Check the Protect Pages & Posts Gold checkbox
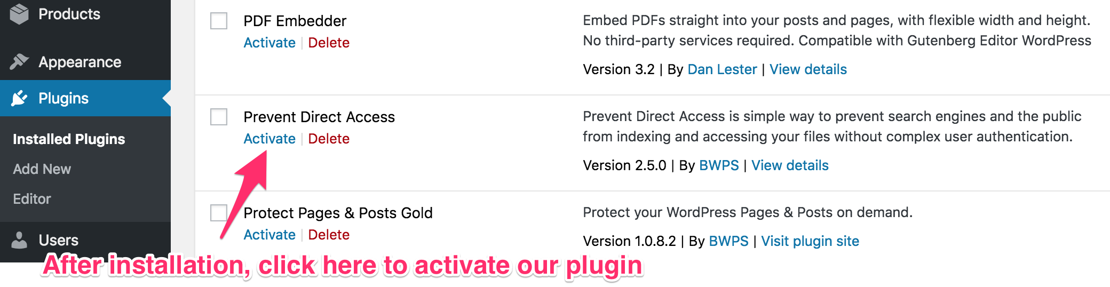Screen dimensions: 1110x287 pyautogui.click(x=219, y=213)
